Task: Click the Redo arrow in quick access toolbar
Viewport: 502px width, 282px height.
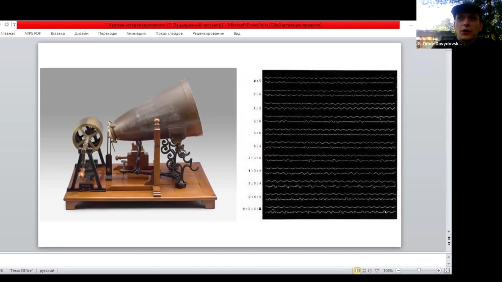Action: (x=7, y=25)
